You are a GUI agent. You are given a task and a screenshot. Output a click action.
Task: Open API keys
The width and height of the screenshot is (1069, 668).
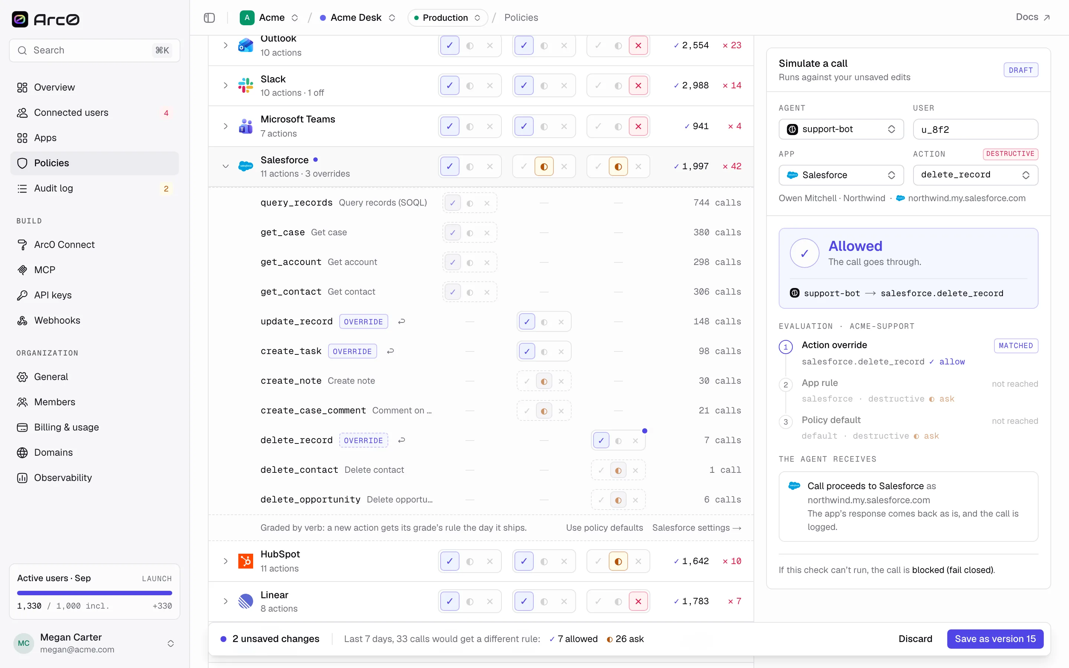(x=95, y=295)
